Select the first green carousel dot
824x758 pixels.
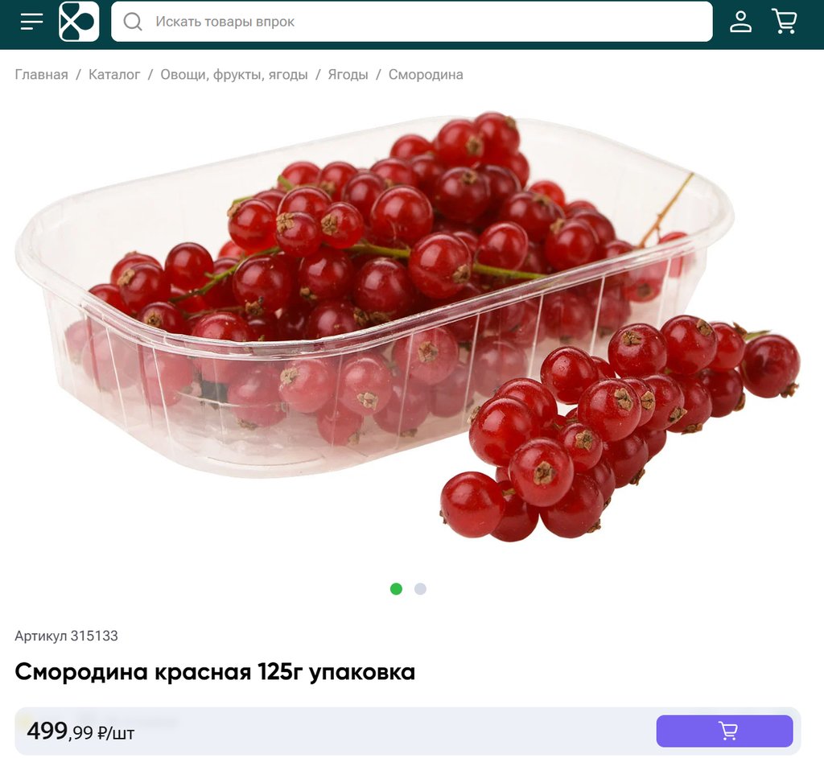(x=396, y=589)
